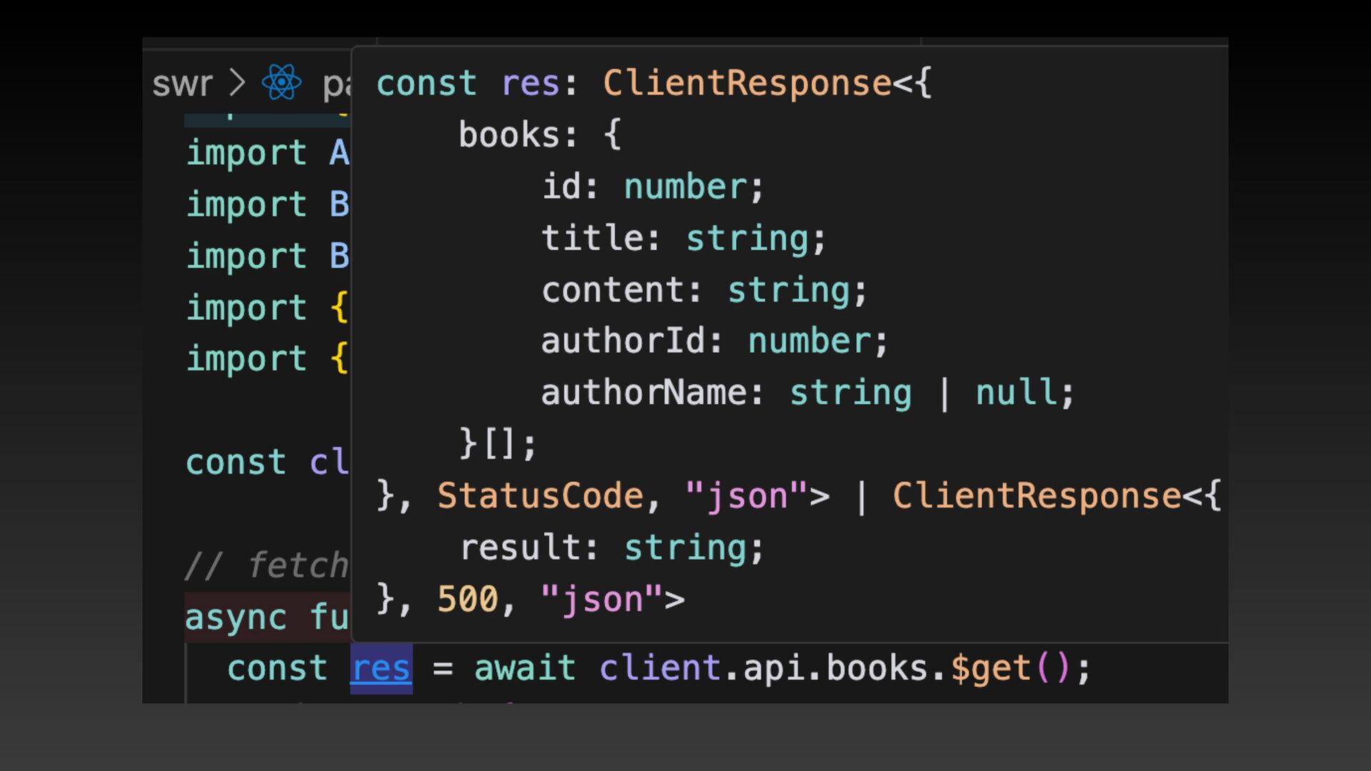Expand the chevron after swr breadcrumb

pos(237,83)
